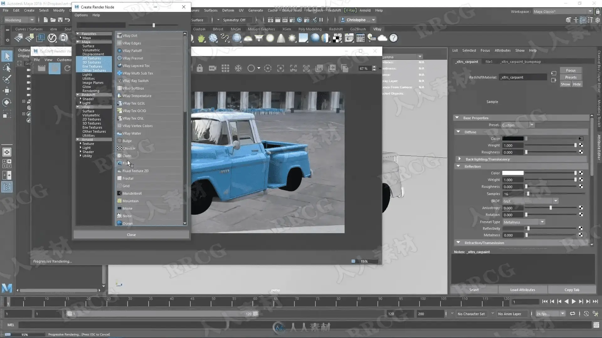602x338 pixels.
Task: Click the cloud icon on VRay shelf
Action: pyautogui.click(x=383, y=38)
